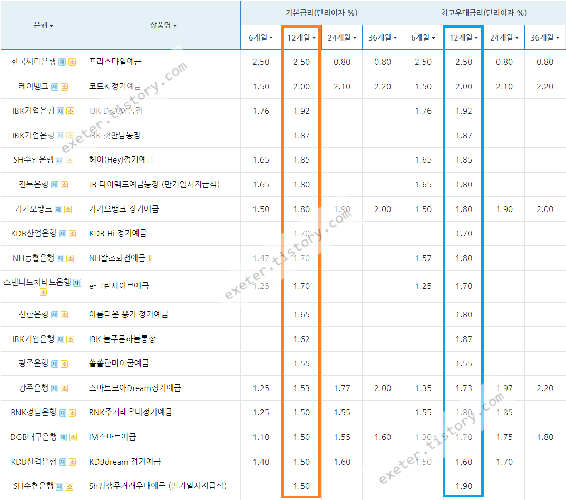566x500 pixels.
Task: Sort by 36개월 under 기본금리
Action: coord(383,37)
